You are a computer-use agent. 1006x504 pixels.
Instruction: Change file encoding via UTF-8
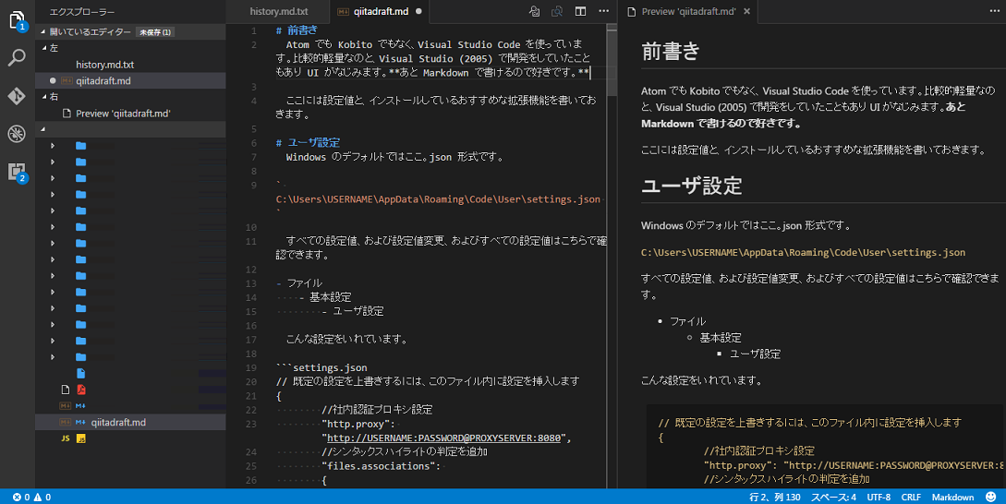[x=879, y=497]
